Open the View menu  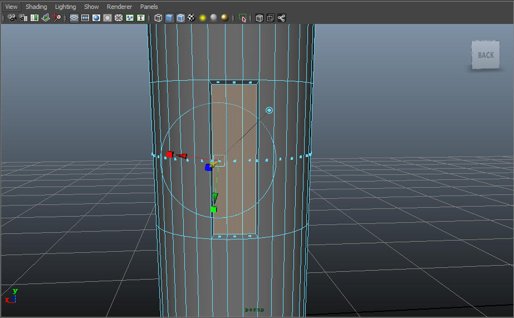[11, 7]
